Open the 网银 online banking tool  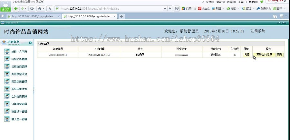(231, 8)
